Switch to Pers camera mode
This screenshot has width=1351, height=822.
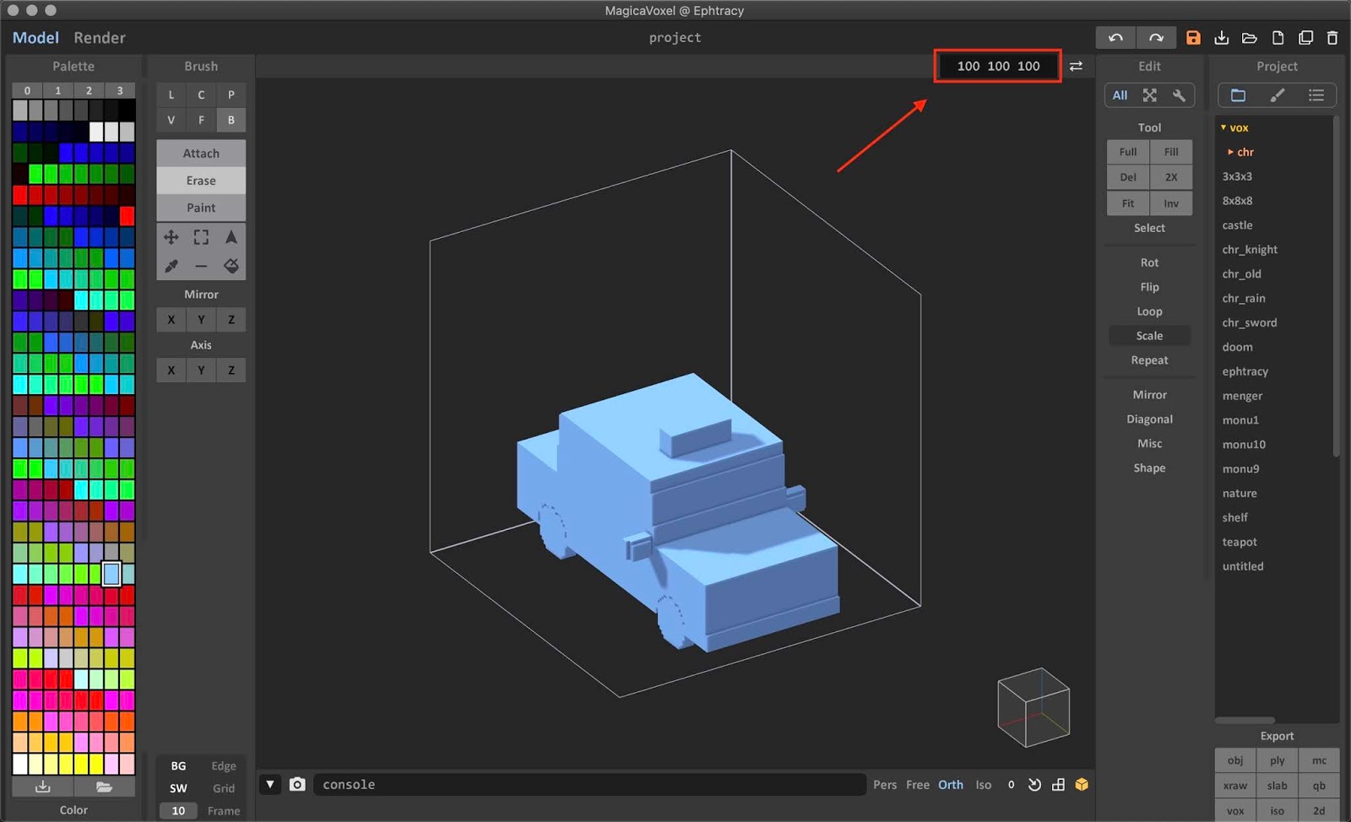(x=885, y=785)
